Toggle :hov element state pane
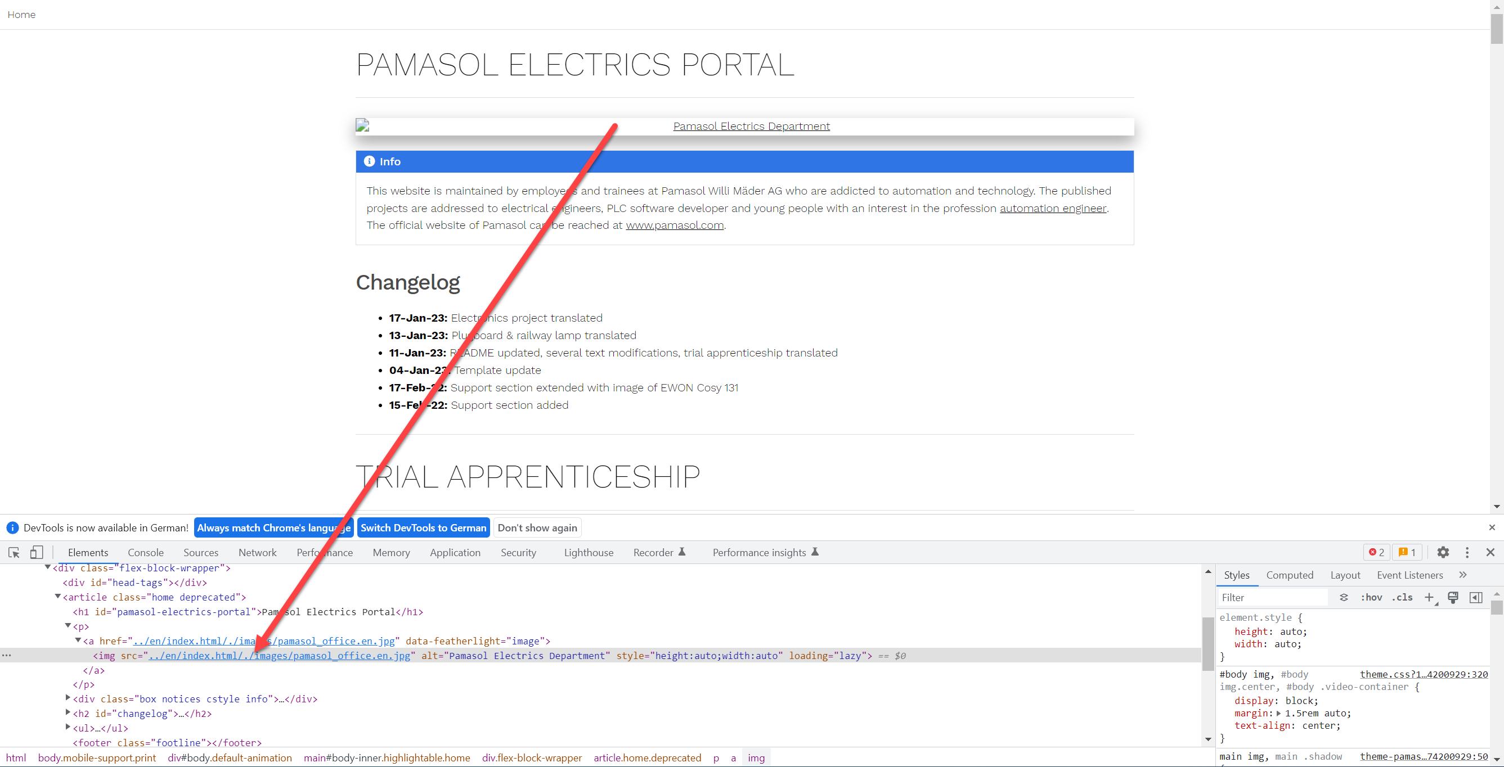Screen dimensions: 1504x767 click(x=1372, y=597)
